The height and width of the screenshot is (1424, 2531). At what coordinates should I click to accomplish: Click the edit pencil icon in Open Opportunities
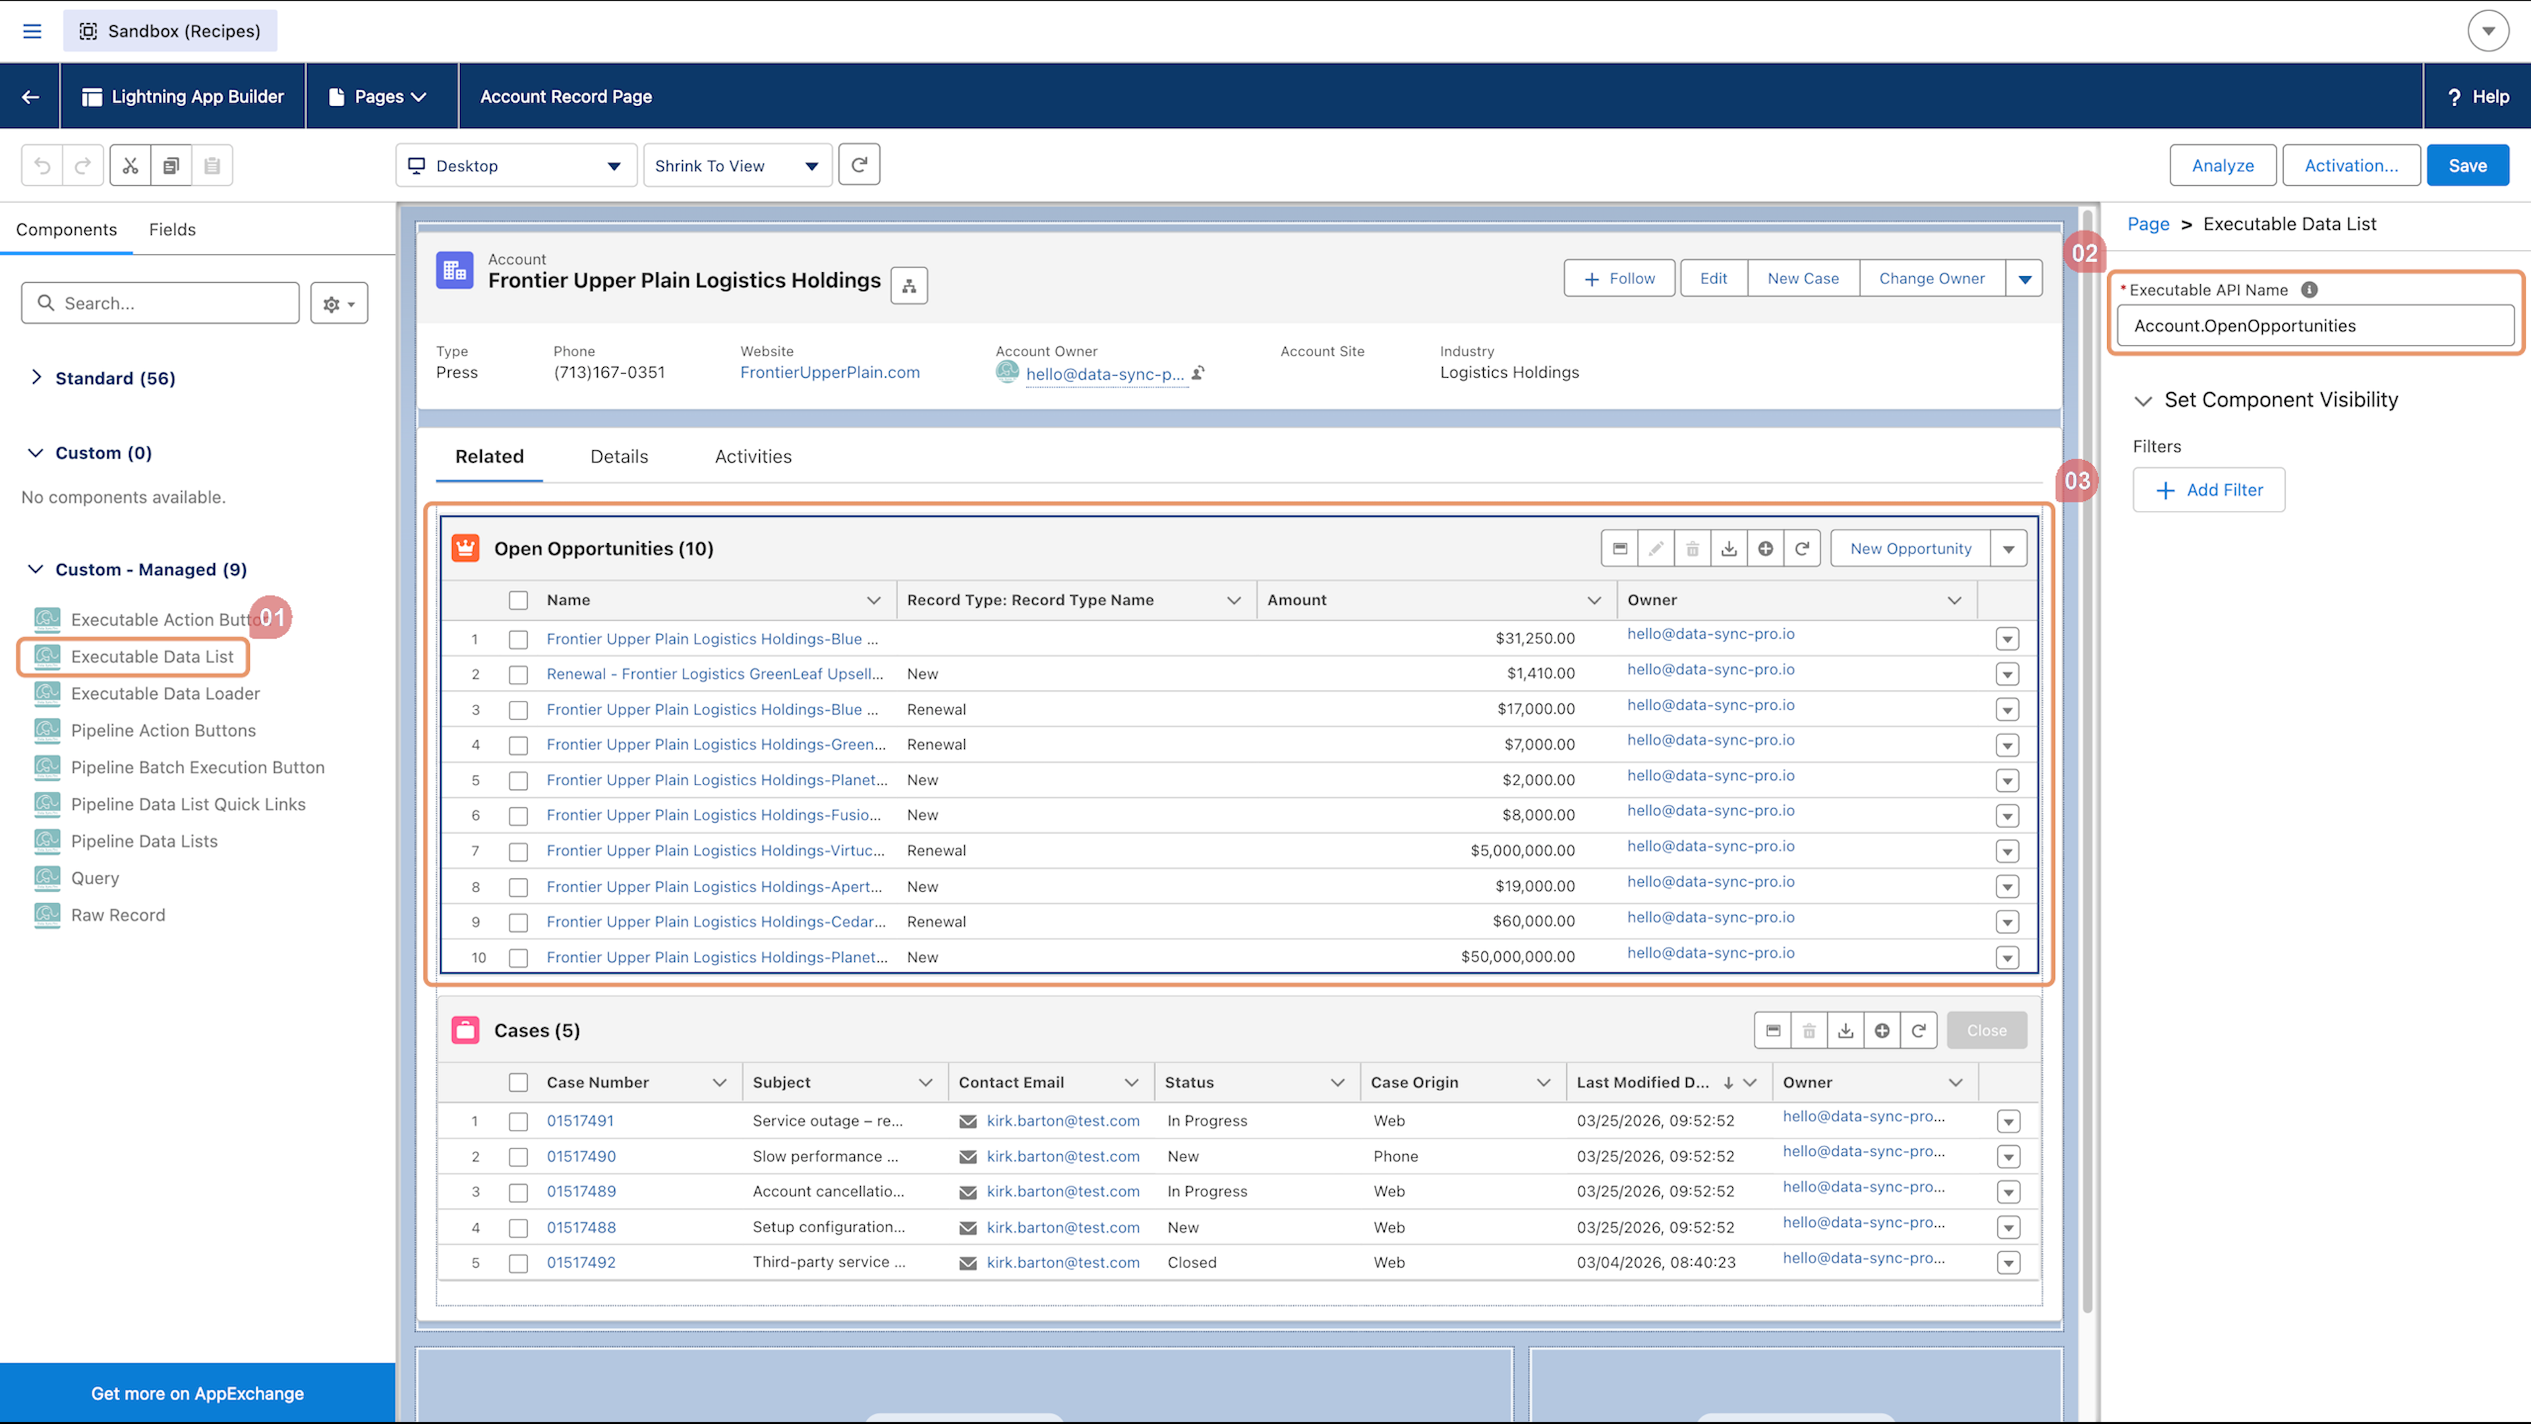(x=1656, y=549)
